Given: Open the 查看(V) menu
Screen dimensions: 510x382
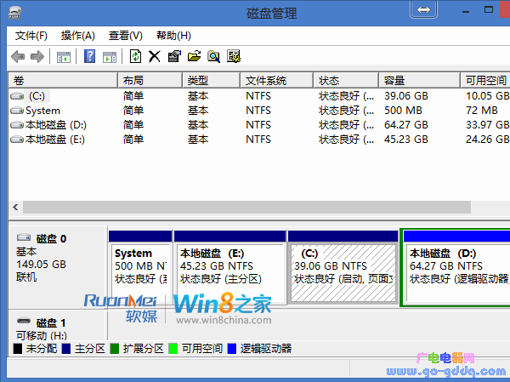Looking at the screenshot, I should coord(126,36).
